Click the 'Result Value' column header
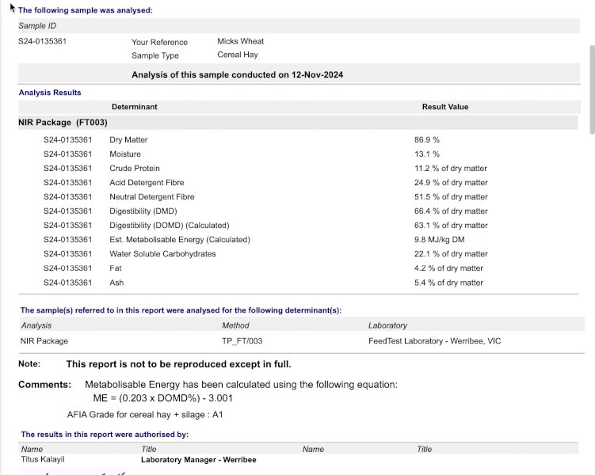This screenshot has width=595, height=475. [444, 107]
